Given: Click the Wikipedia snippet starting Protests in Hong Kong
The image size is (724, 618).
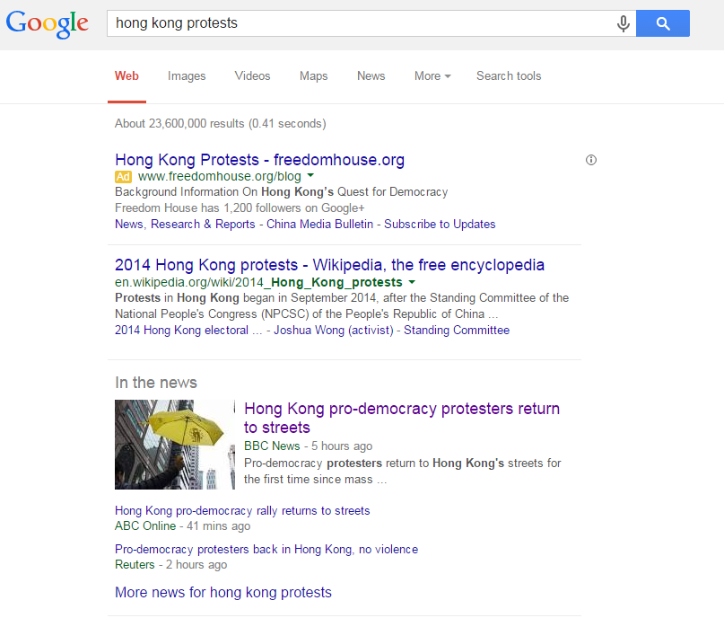Looking at the screenshot, I should (x=342, y=305).
